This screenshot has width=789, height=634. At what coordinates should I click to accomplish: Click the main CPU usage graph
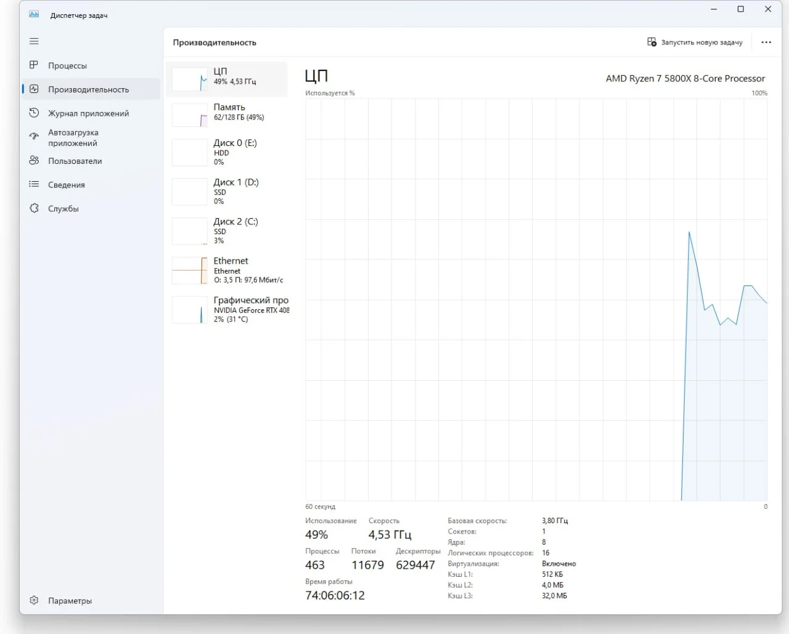point(536,299)
